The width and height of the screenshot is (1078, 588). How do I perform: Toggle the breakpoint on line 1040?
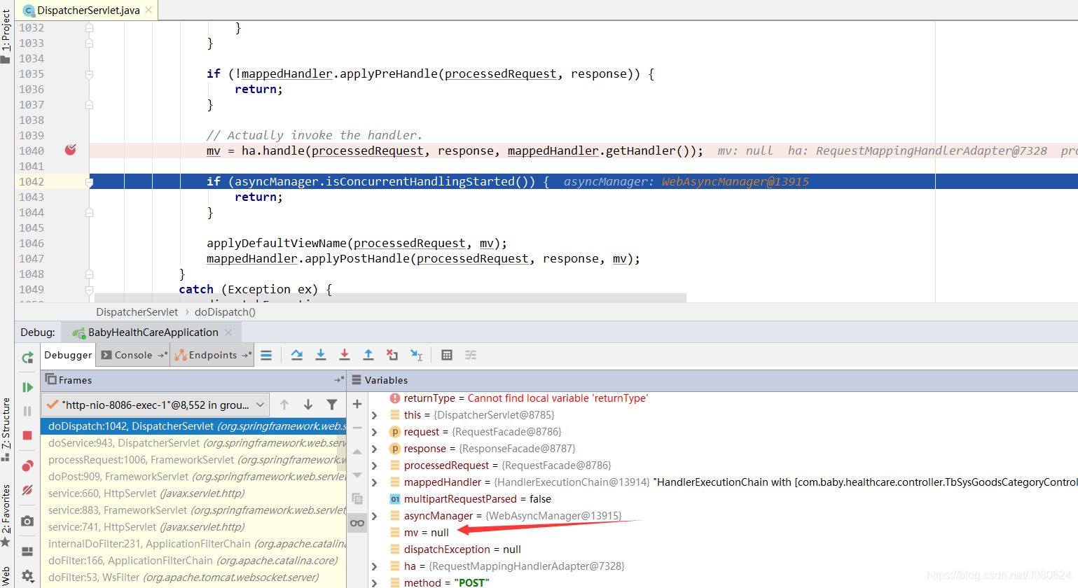[70, 150]
